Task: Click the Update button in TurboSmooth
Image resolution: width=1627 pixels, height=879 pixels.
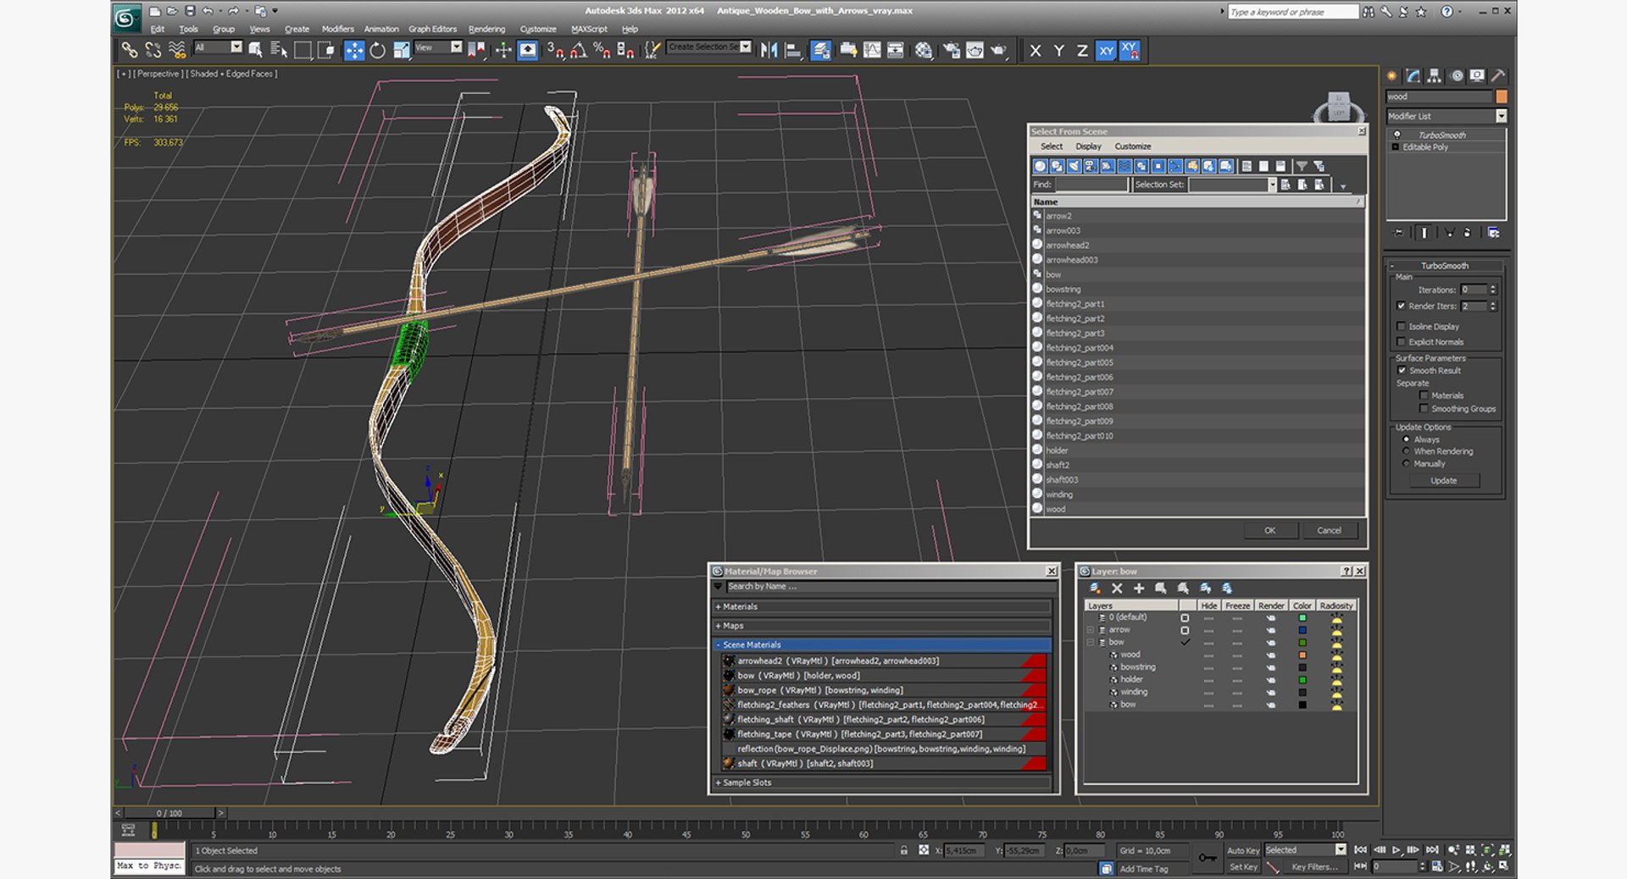Action: (x=1444, y=481)
